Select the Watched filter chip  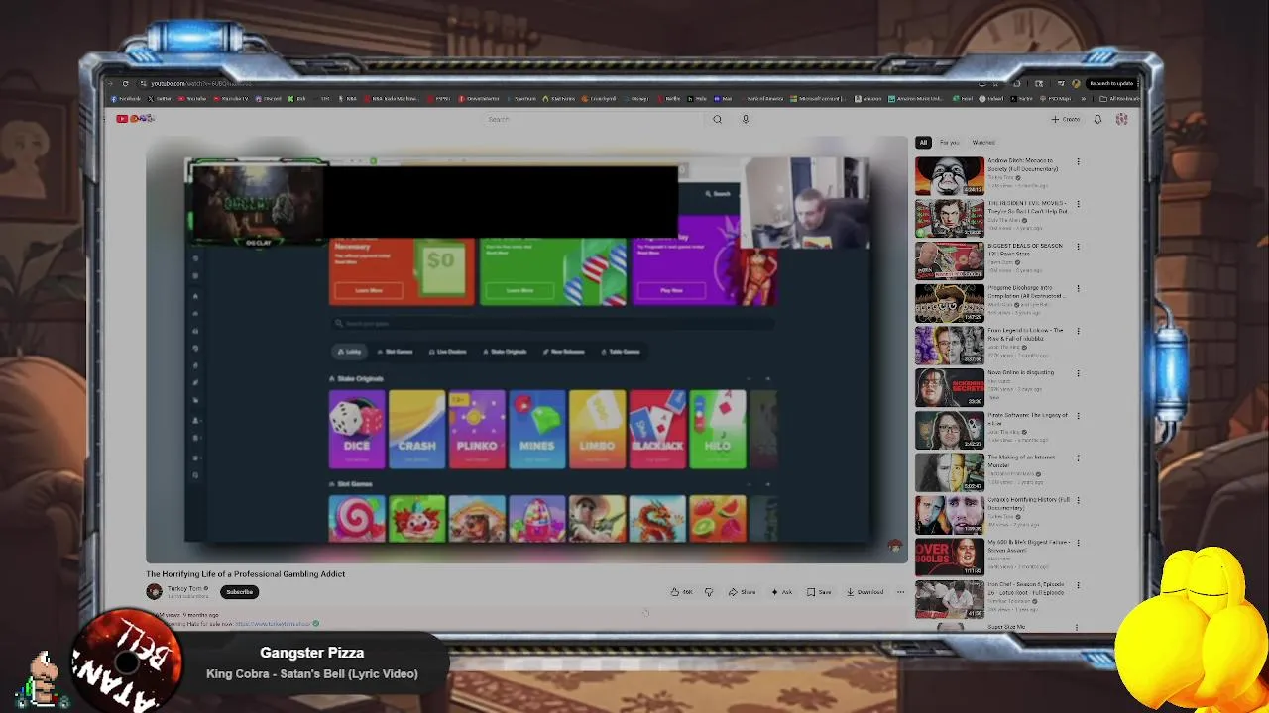tap(983, 143)
